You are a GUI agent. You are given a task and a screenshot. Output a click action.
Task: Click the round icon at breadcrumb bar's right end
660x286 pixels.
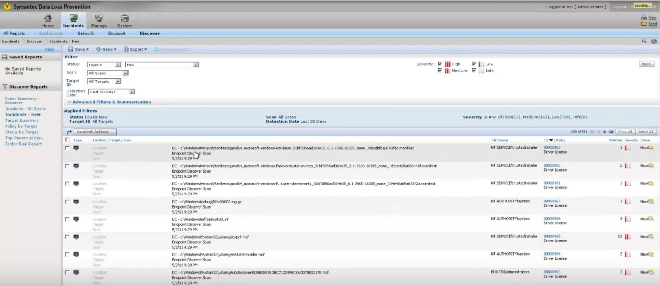click(653, 41)
